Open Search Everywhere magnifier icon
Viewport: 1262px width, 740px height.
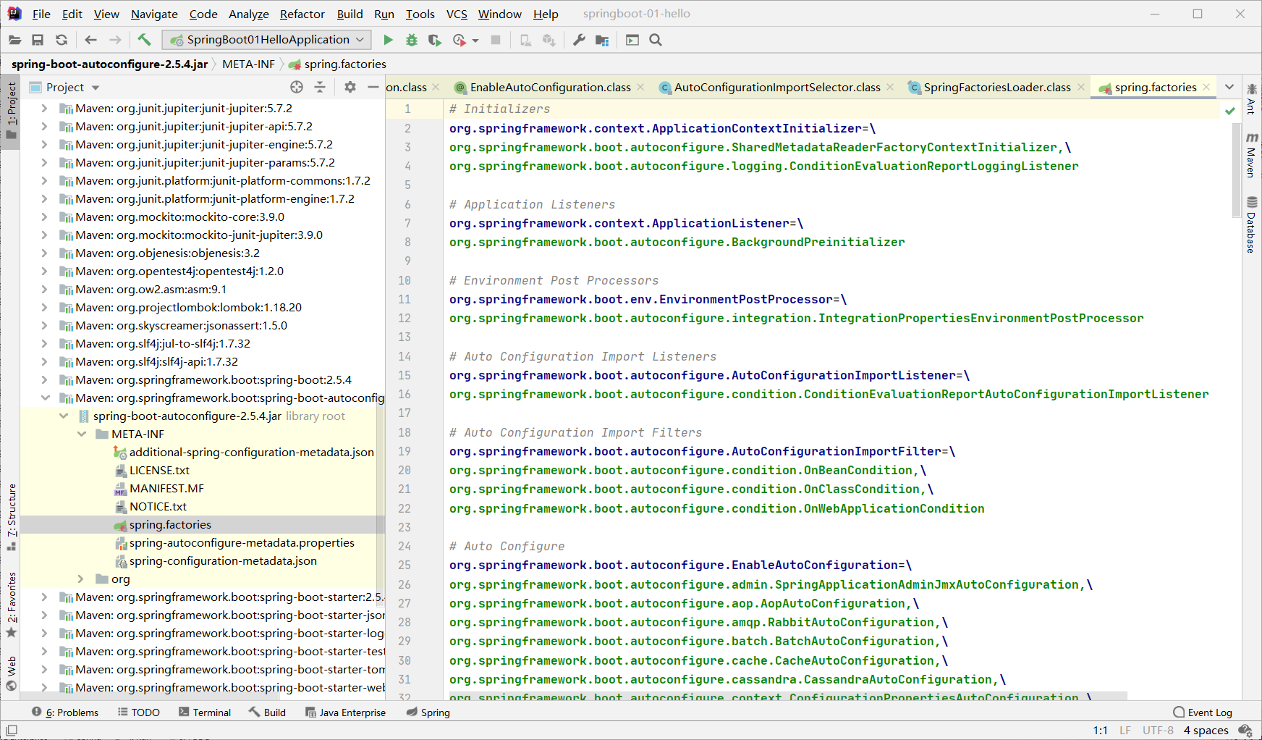point(656,40)
